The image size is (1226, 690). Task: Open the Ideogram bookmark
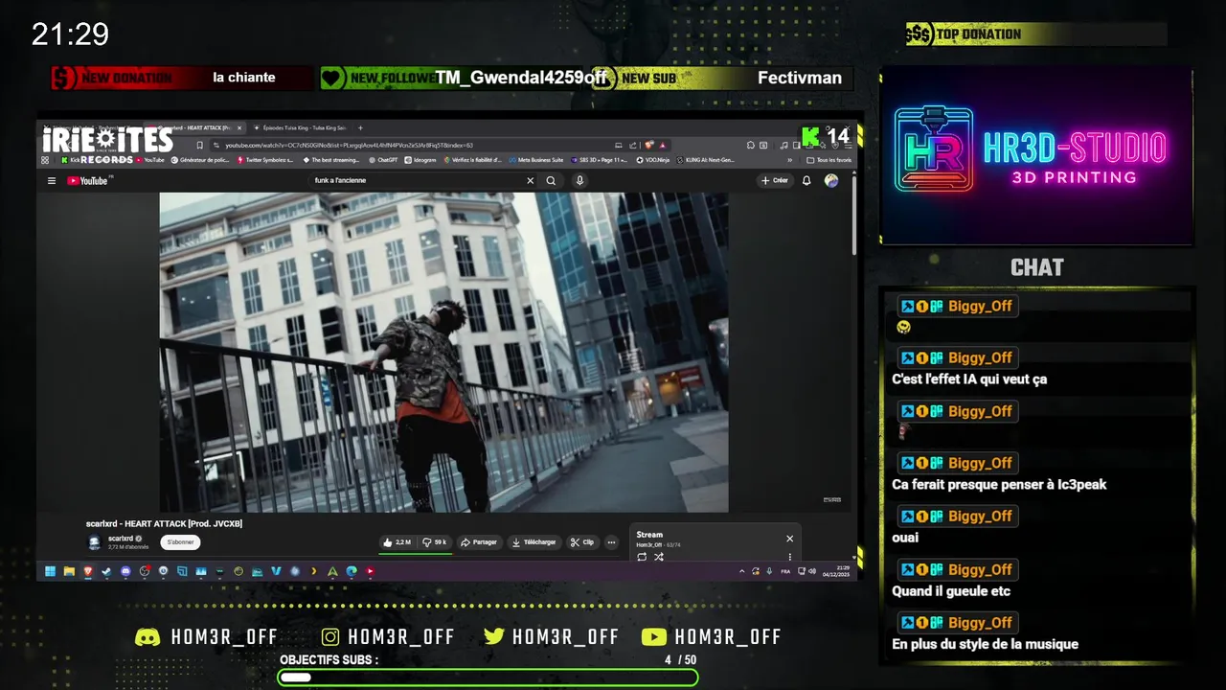[x=420, y=160]
